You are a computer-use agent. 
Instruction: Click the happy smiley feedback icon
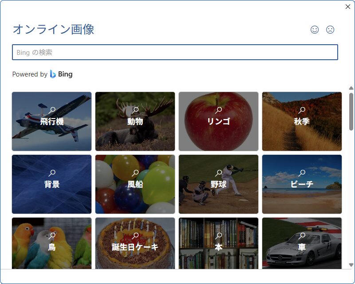click(315, 30)
